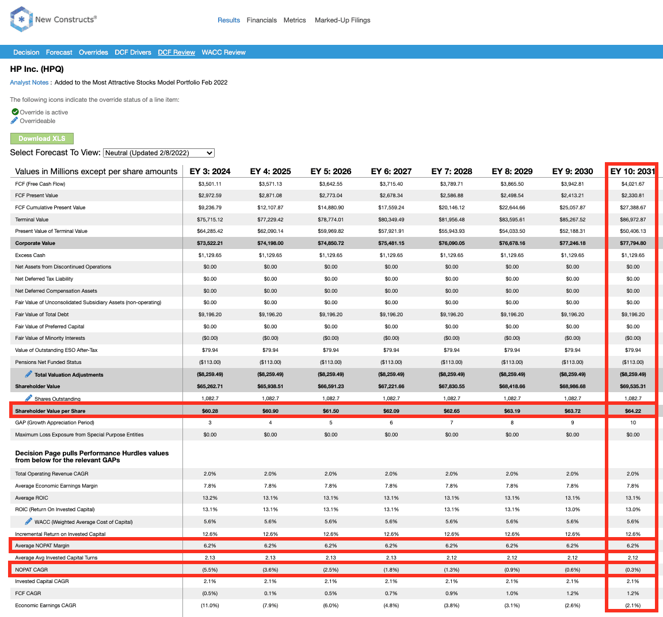Image resolution: width=663 pixels, height=617 pixels.
Task: Click pencil icon beside WACC row
Action: tap(28, 521)
